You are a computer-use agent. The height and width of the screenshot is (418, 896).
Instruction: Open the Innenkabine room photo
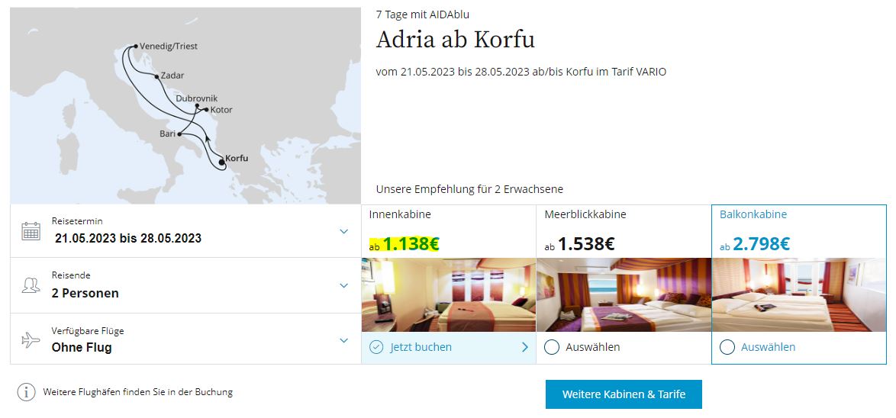(449, 294)
